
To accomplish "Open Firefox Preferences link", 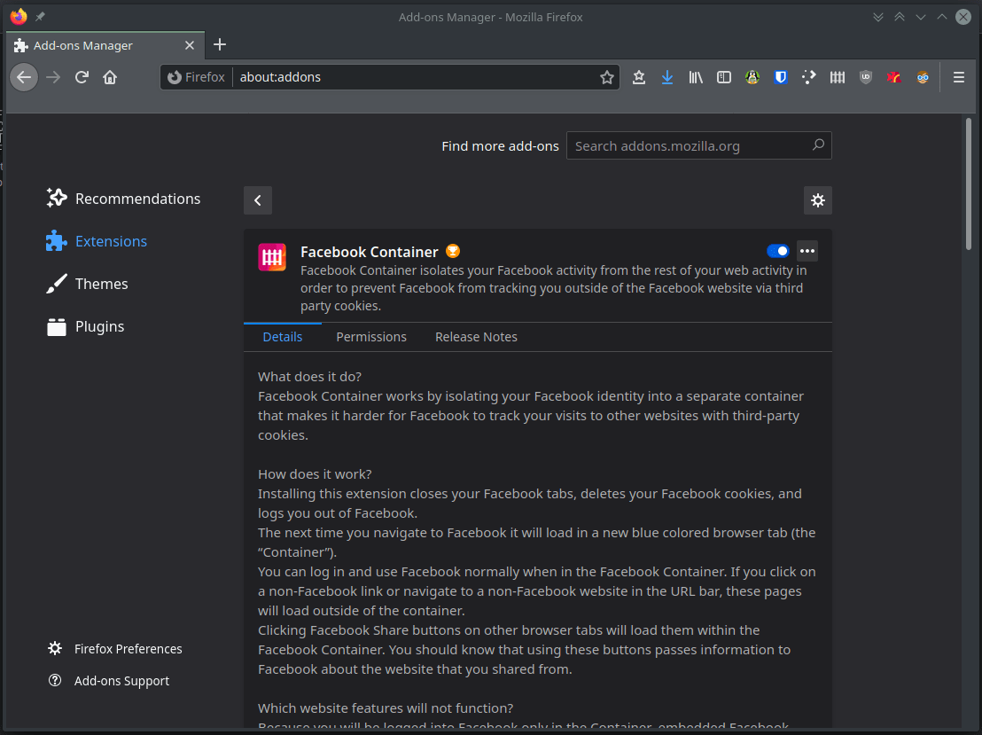I will click(115, 648).
